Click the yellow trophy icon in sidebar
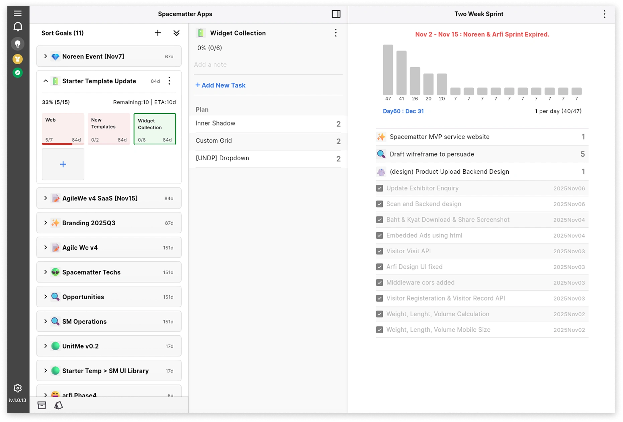The image size is (623, 422). click(18, 59)
